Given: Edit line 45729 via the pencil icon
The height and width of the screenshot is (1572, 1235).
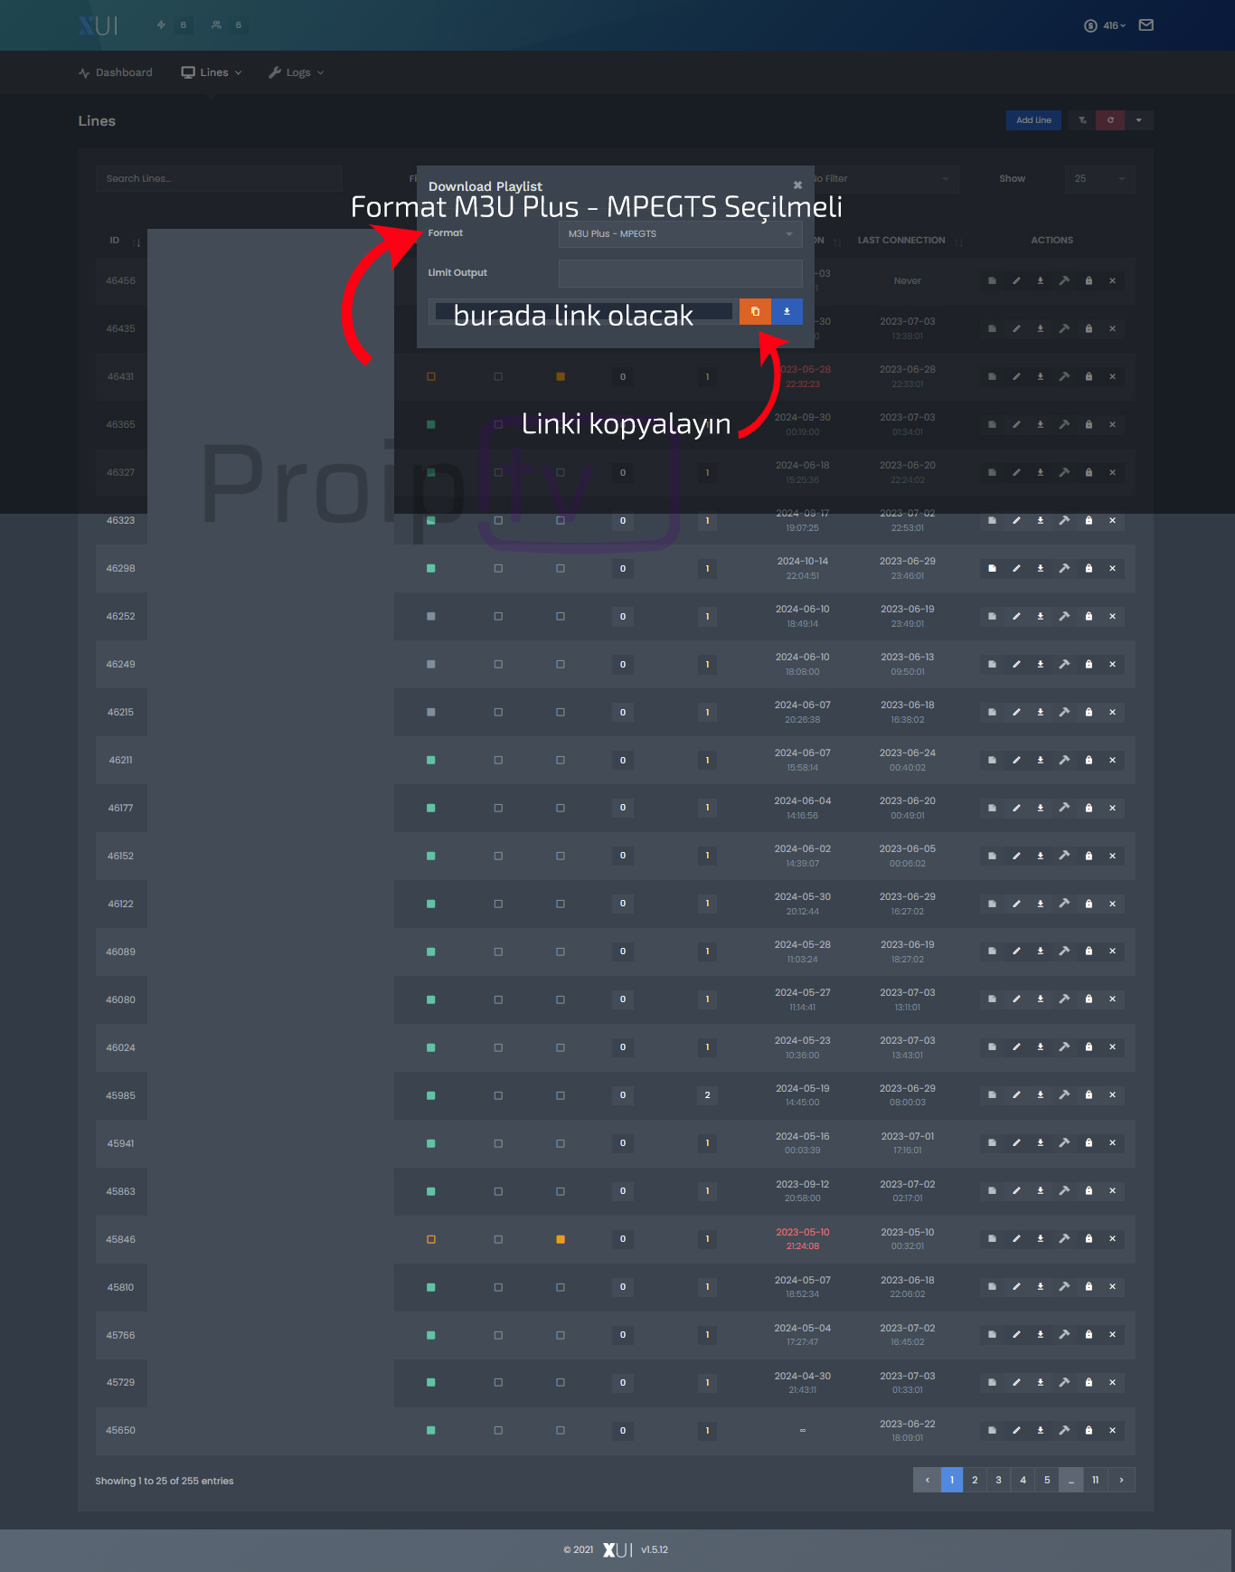Looking at the screenshot, I should [1016, 1383].
